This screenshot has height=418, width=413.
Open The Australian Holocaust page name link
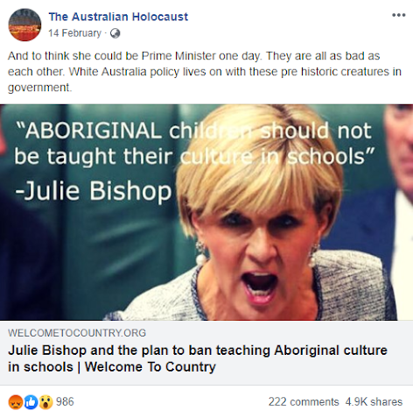click(118, 17)
